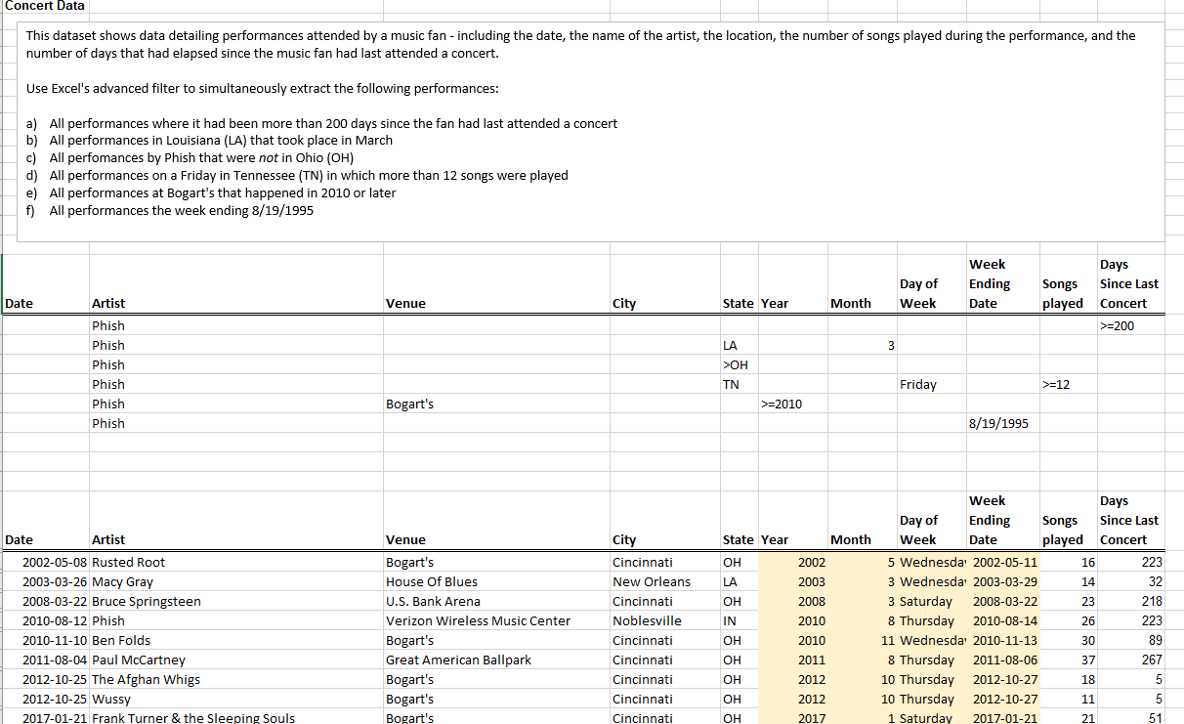Select the Paul McCartney artist link
This screenshot has width=1184, height=724.
[137, 660]
